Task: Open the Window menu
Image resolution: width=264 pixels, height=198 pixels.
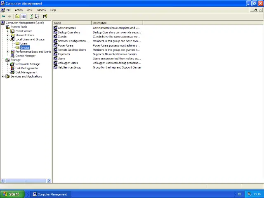Action: 41,10
